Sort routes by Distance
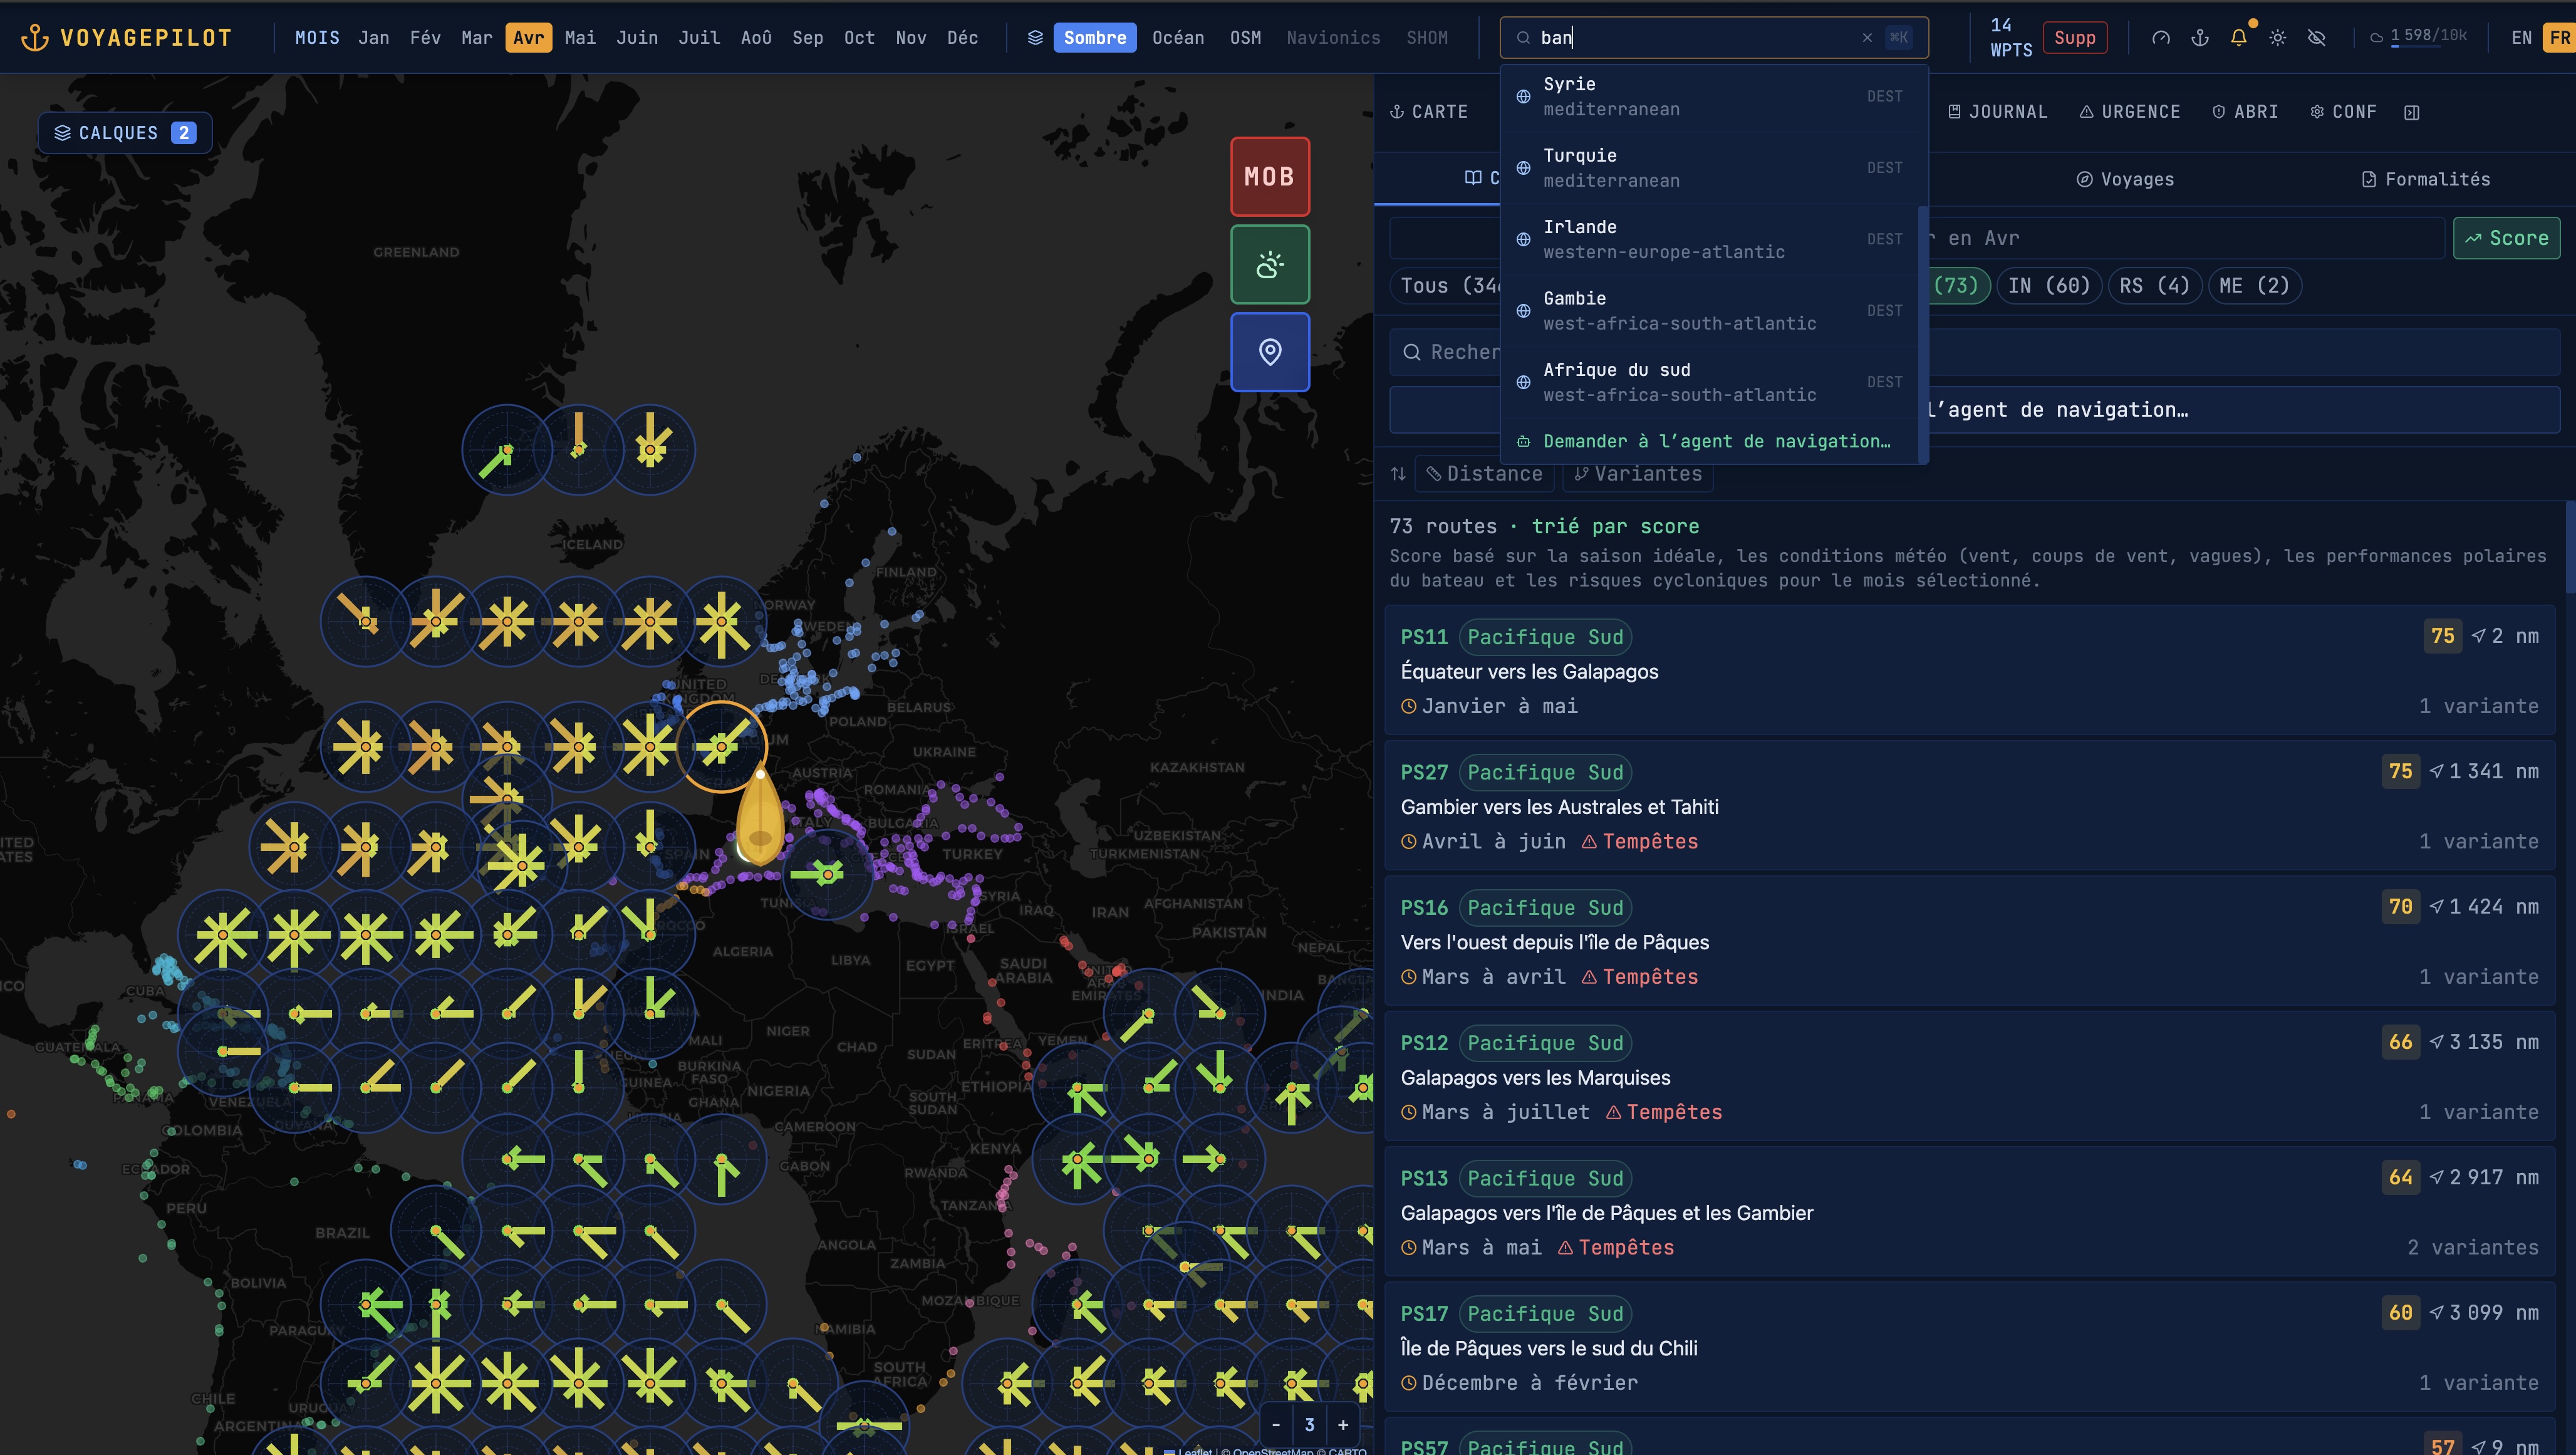Screen dimensions: 2576x1455 pos(1484,474)
